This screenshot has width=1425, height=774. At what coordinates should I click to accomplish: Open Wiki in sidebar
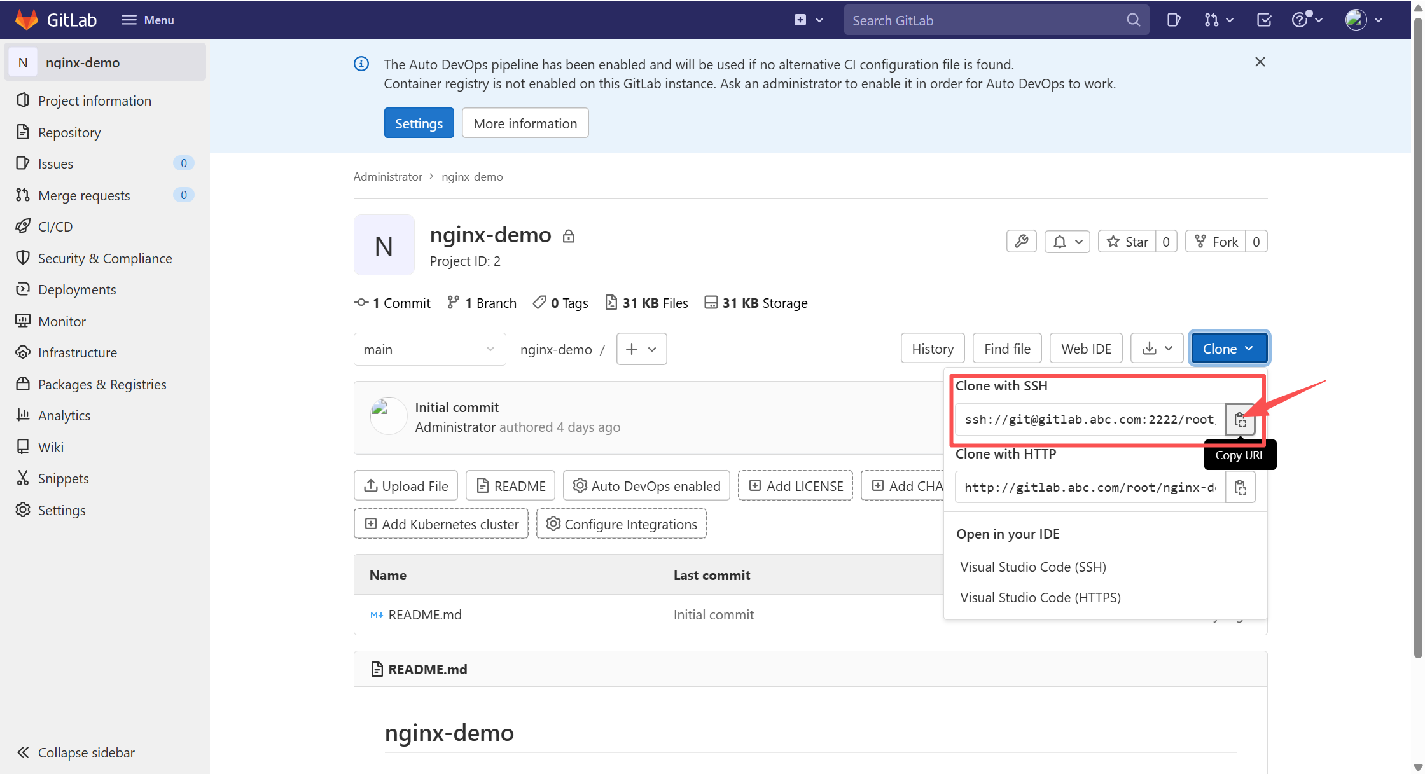click(51, 447)
